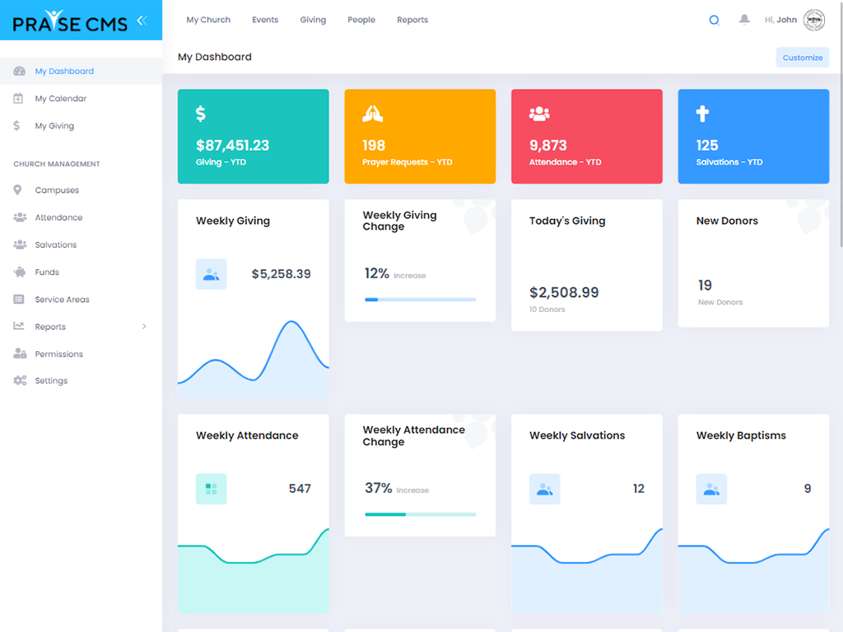The width and height of the screenshot is (843, 632).
Task: Open the Service Areas sidebar link
Action: pos(62,300)
